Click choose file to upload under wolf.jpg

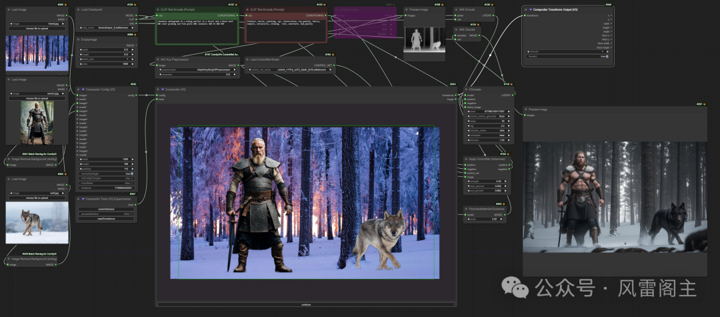37,198
